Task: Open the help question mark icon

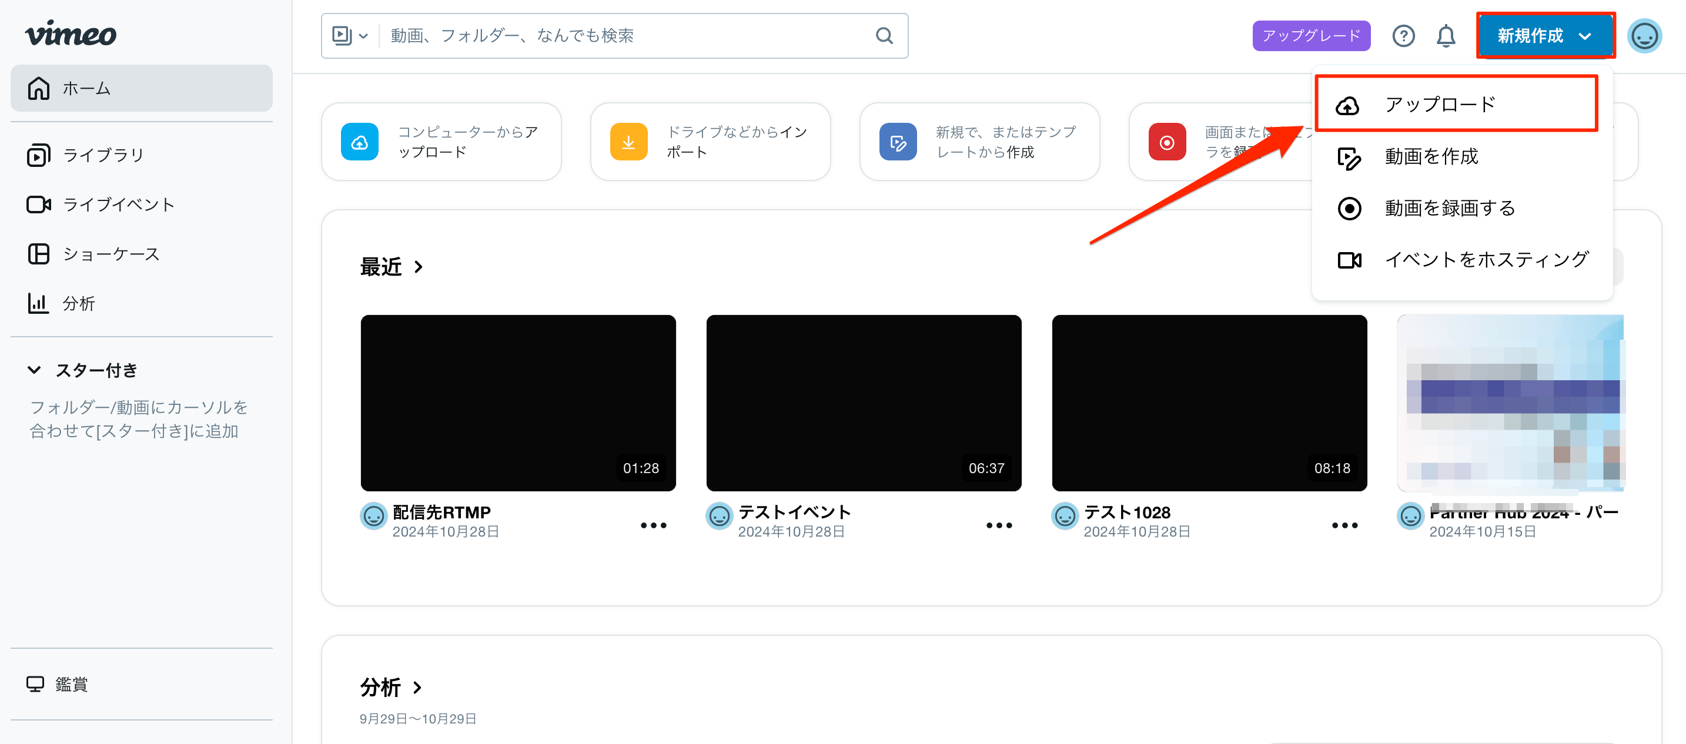Action: coord(1403,35)
